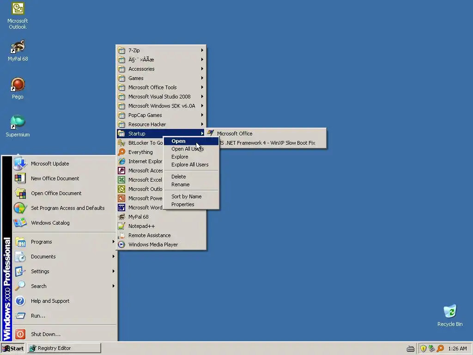Click the Microsoft Access icon in Programs
This screenshot has height=355, width=473.
pos(121,171)
